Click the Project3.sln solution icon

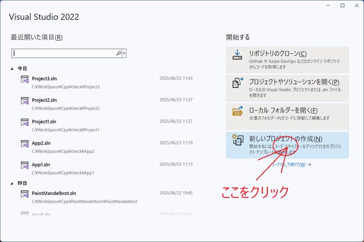(24, 79)
